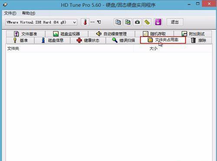The height and width of the screenshot is (161, 217).
Task: Switch to the 磁盘信息 tab
Action: point(52,40)
